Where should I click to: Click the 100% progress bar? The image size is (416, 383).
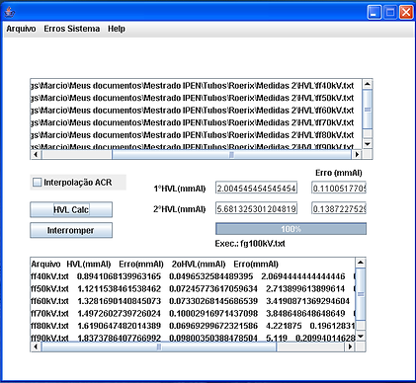click(291, 229)
